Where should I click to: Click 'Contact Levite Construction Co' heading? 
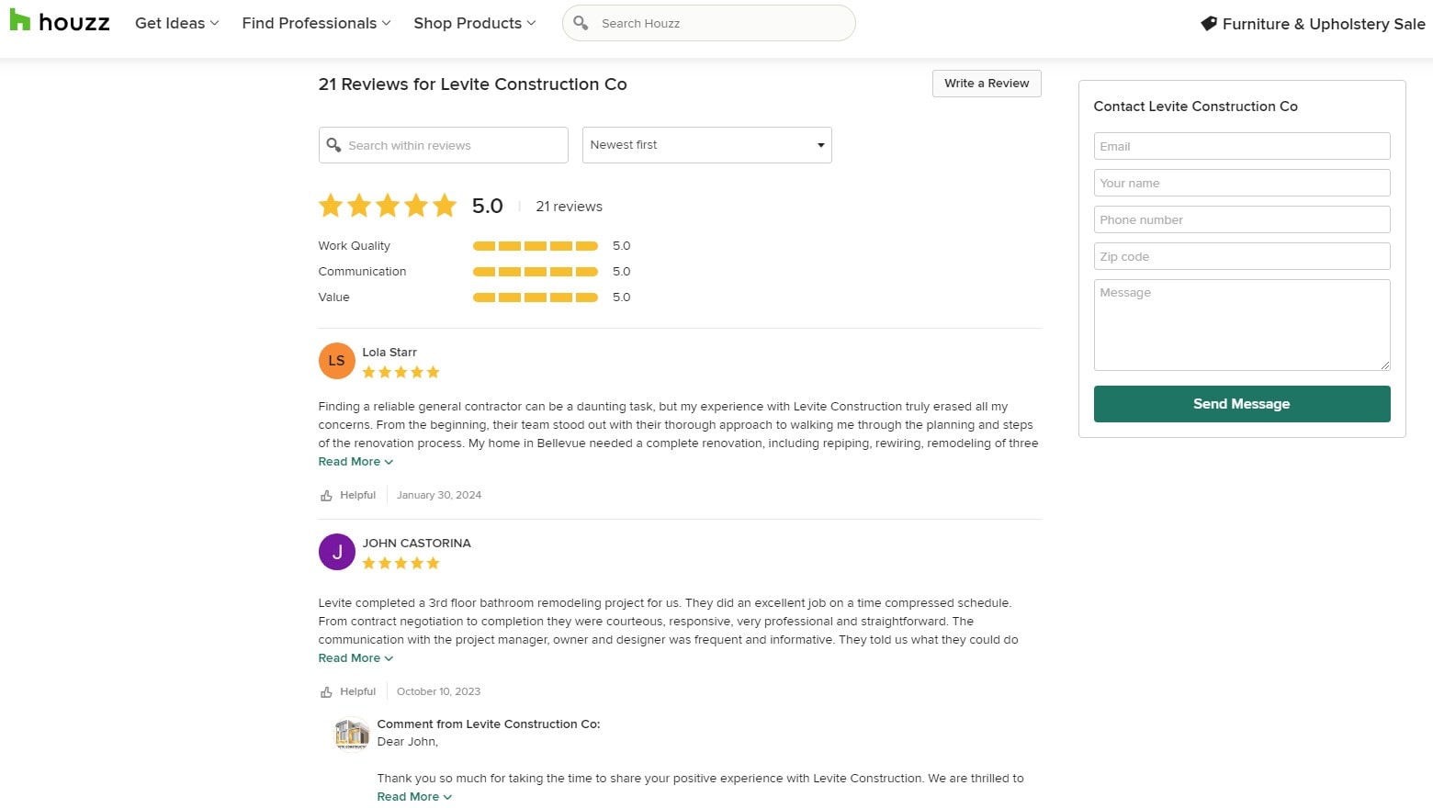pyautogui.click(x=1195, y=107)
